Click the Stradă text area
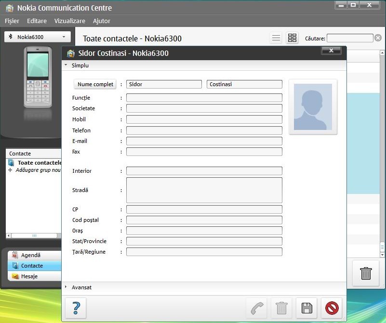 pyautogui.click(x=204, y=190)
